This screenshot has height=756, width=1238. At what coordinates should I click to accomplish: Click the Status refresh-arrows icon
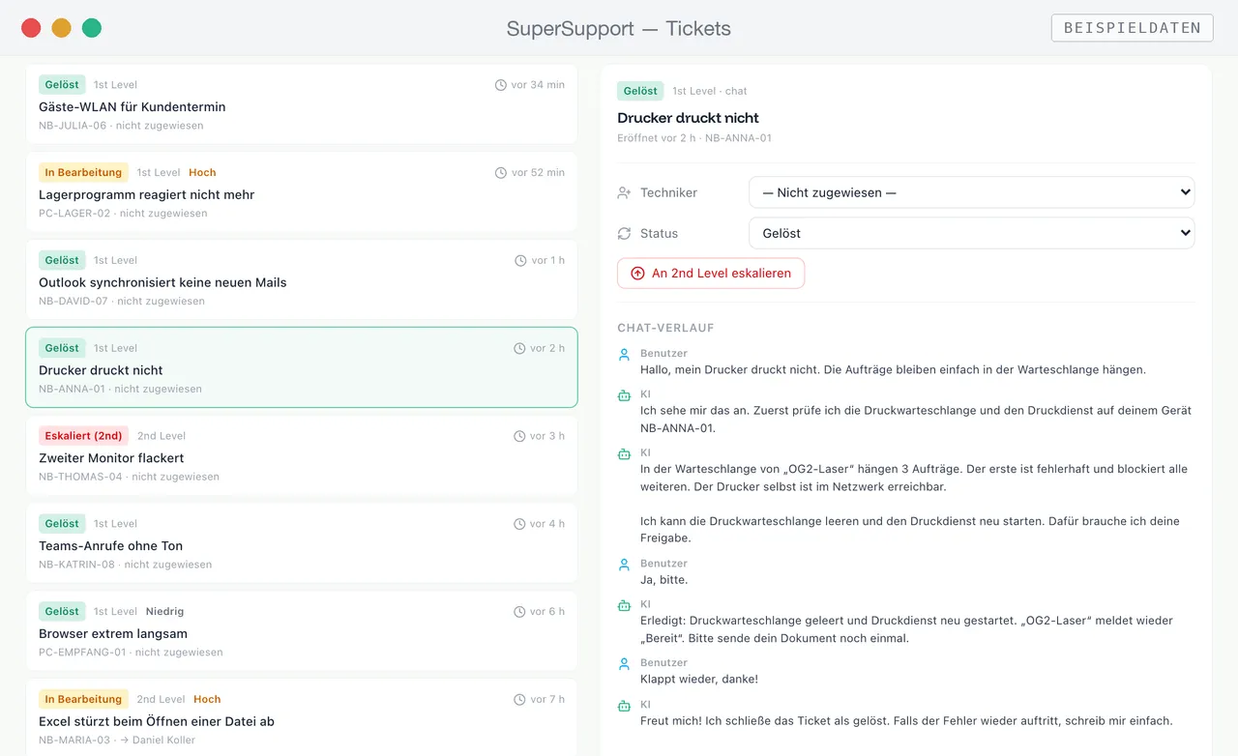click(x=624, y=234)
